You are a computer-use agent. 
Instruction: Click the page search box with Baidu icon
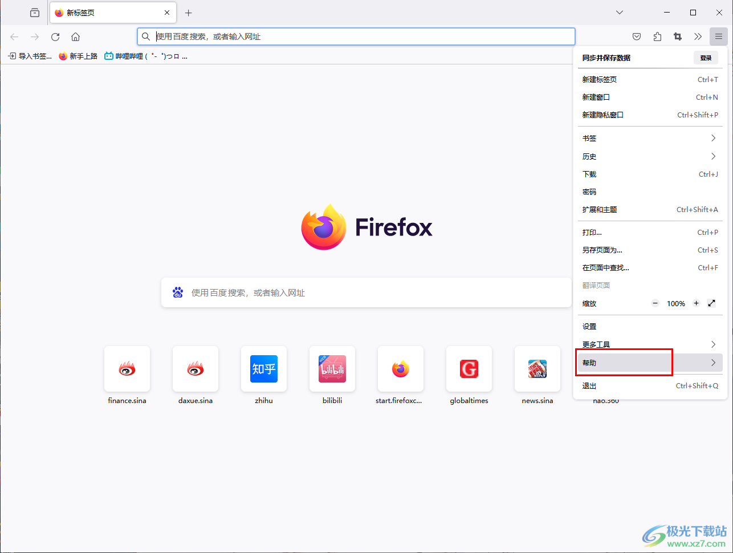[366, 292]
